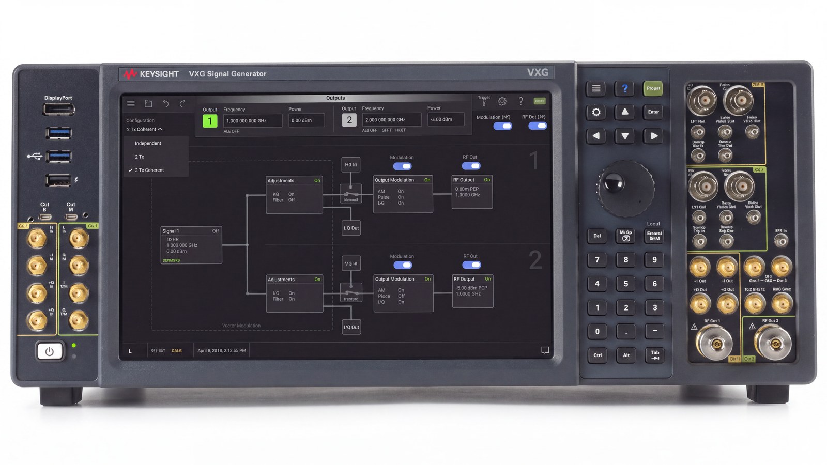This screenshot has width=827, height=465.
Task: Select Output 2 button
Action: pyautogui.click(x=349, y=120)
